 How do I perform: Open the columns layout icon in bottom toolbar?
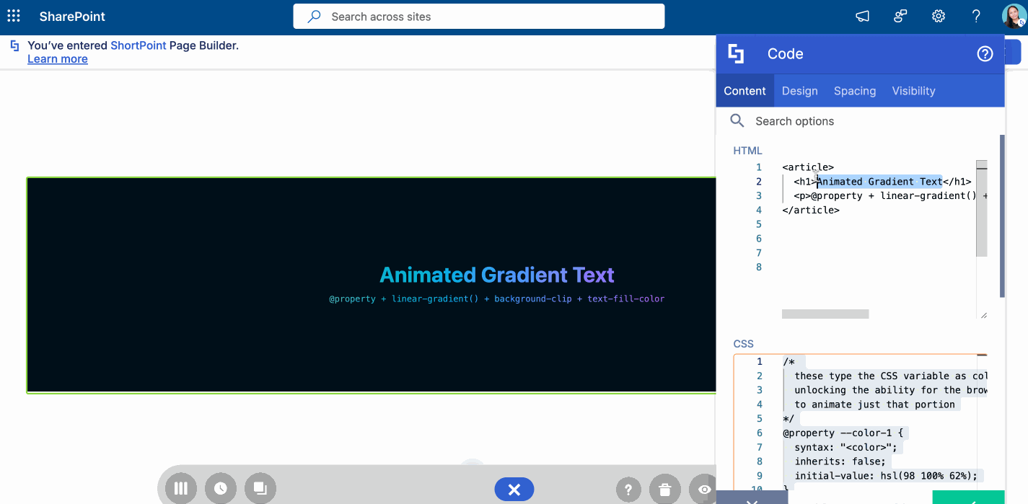(x=181, y=489)
